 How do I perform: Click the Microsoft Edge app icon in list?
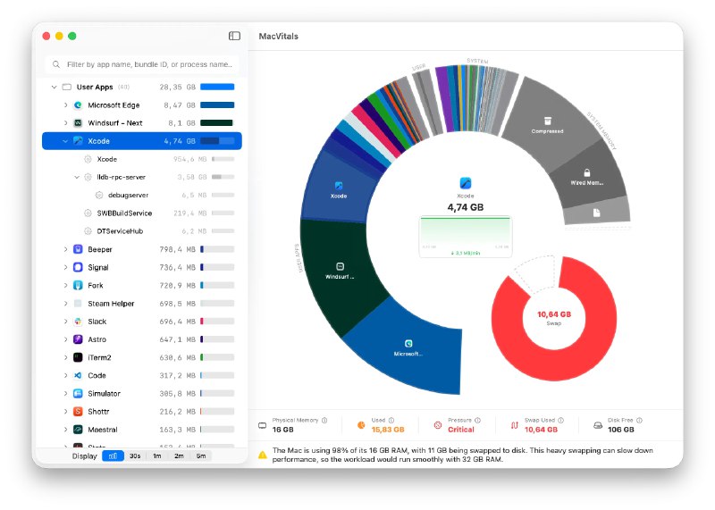[x=78, y=105]
